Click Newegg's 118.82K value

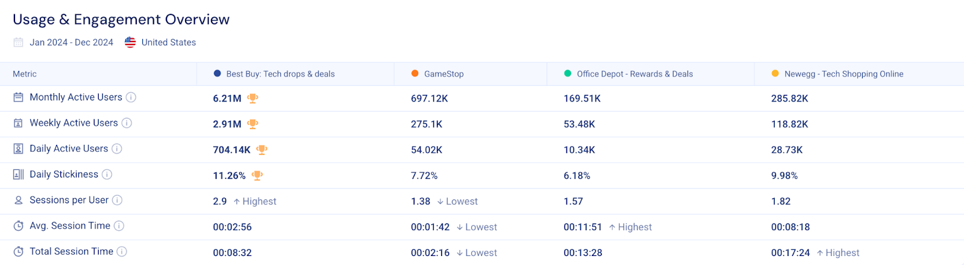coord(790,124)
